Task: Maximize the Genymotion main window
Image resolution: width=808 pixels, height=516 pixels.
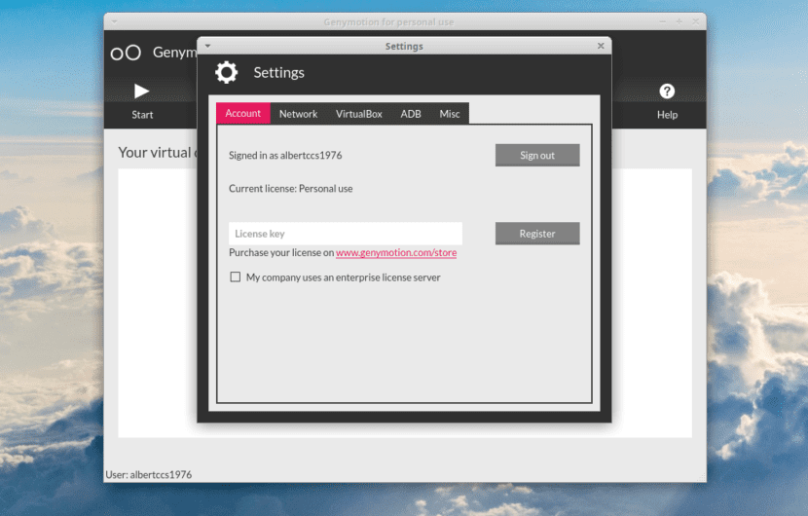Action: (679, 21)
